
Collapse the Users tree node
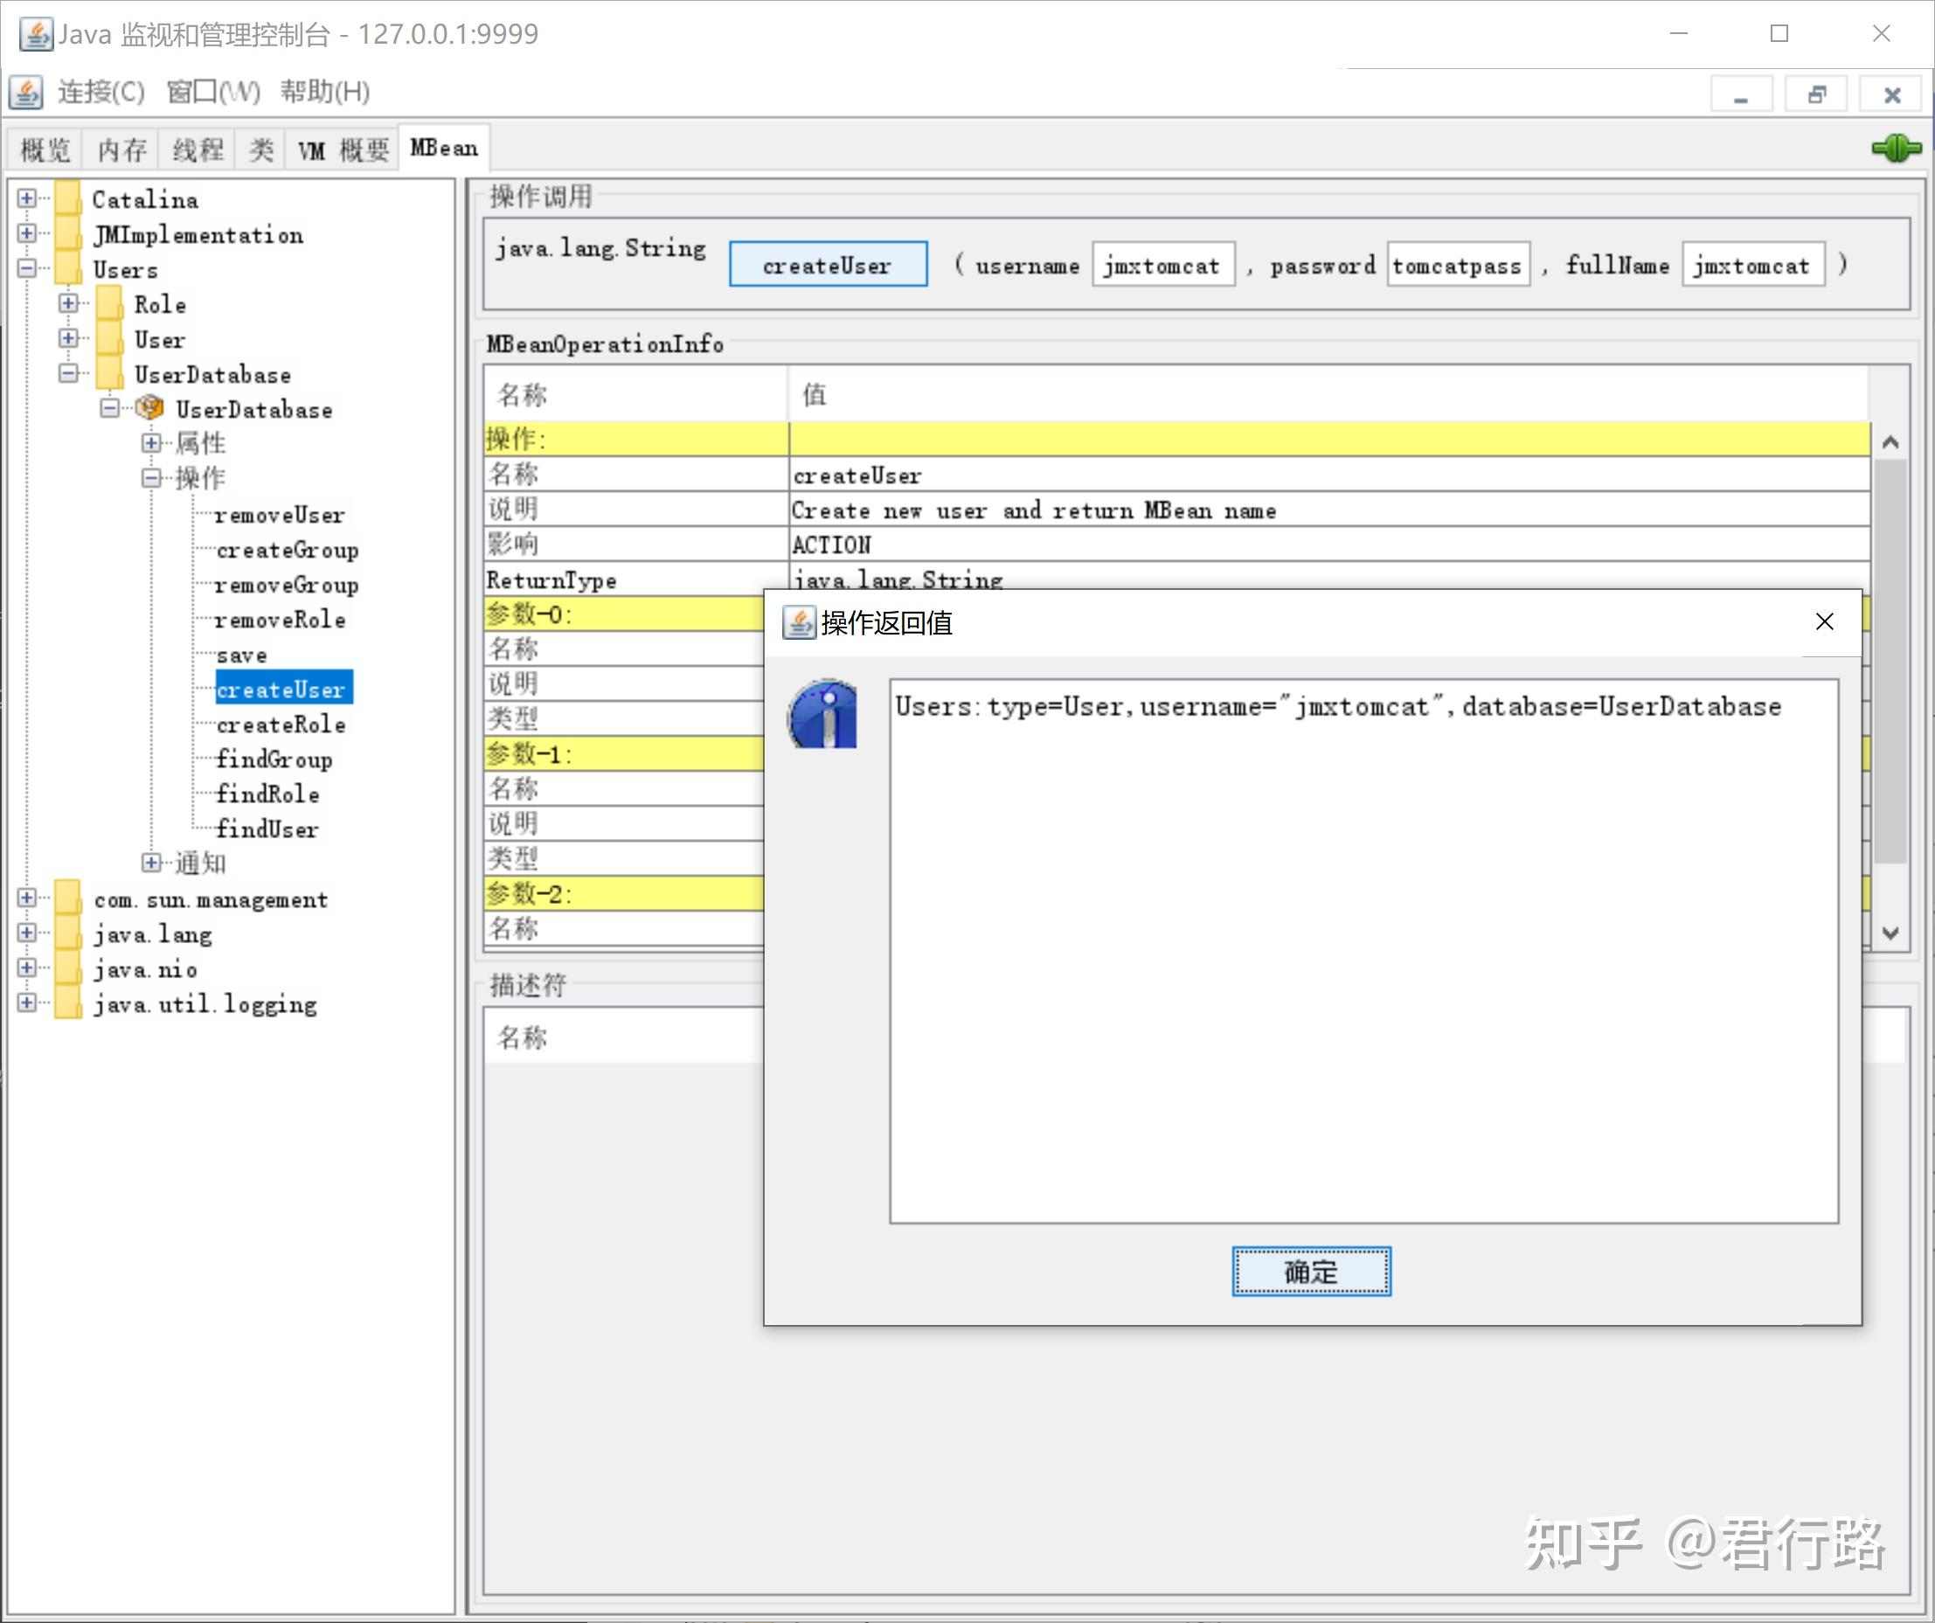click(27, 268)
